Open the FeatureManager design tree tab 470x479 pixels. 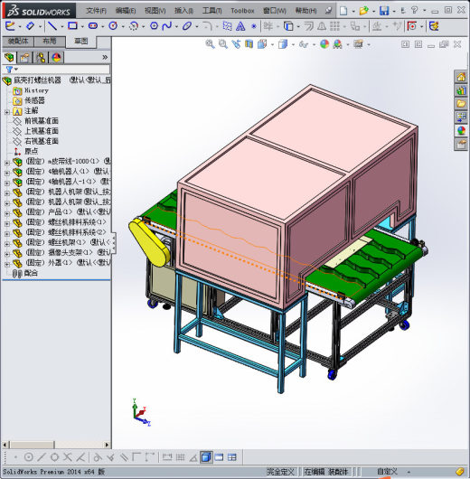9,58
